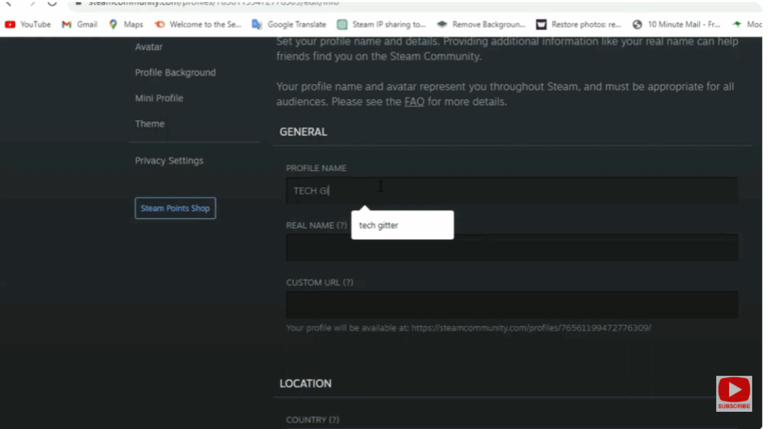This screenshot has width=768, height=429.
Task: Click into the Profile Name field
Action: pos(511,190)
